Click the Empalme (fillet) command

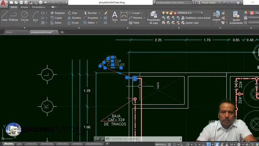(91, 18)
